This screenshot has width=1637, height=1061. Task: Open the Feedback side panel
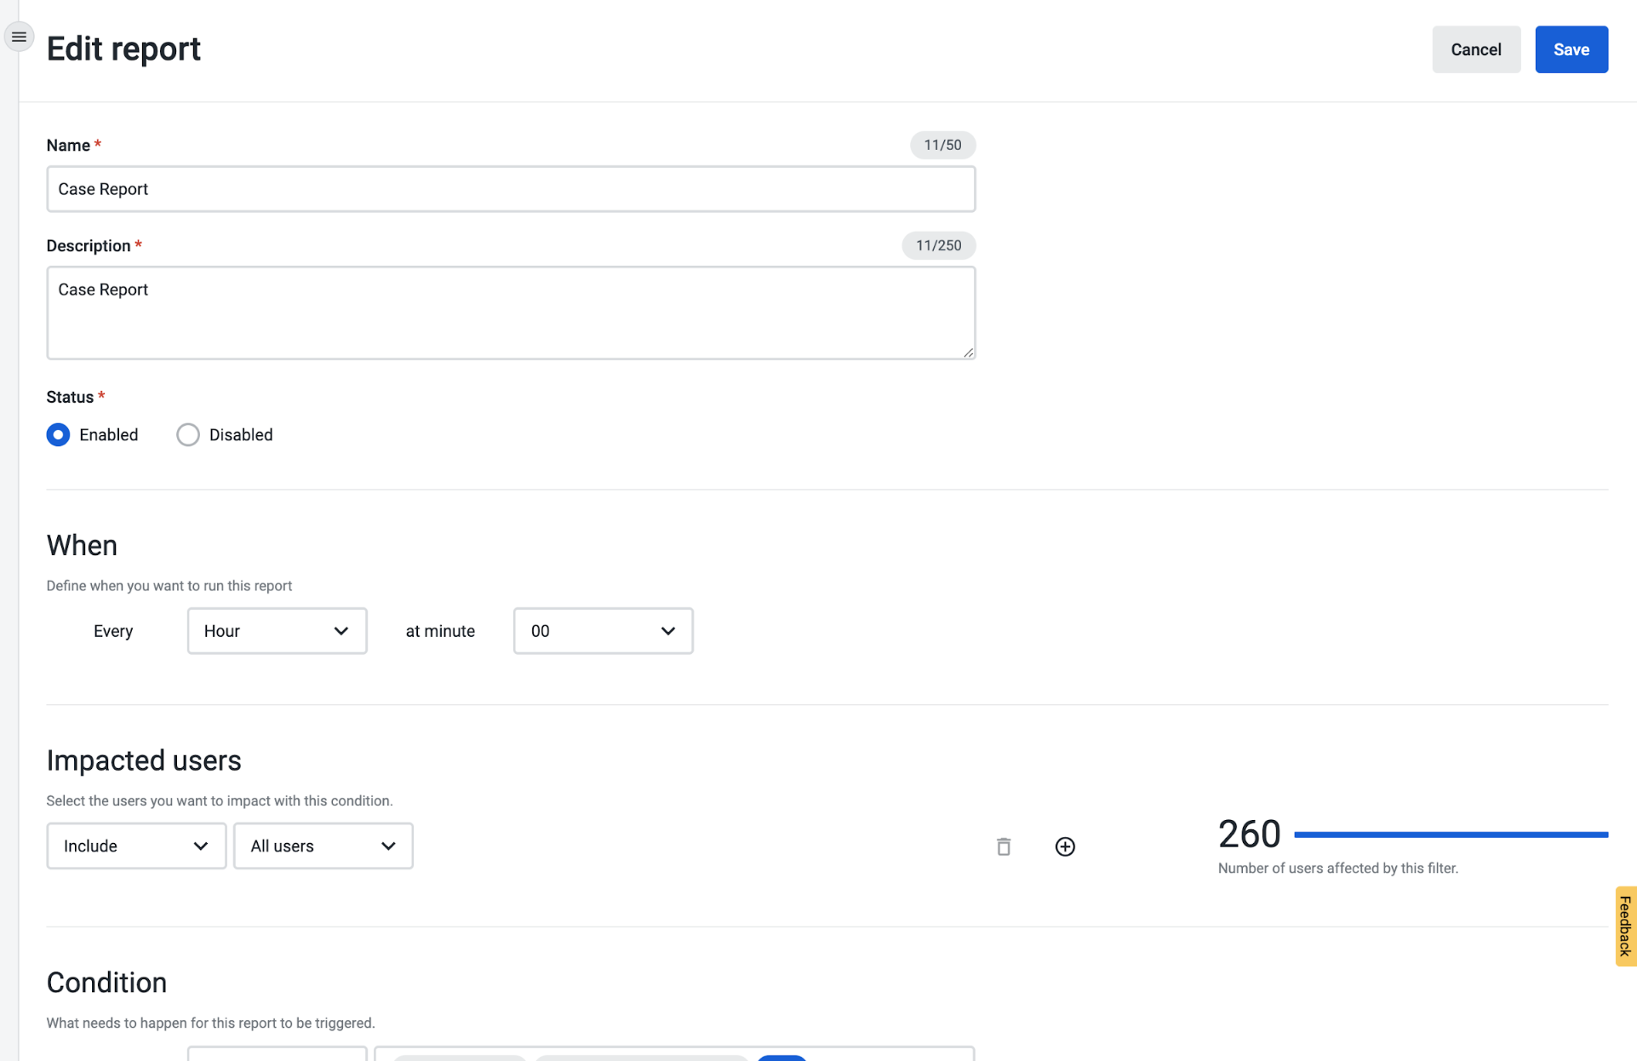tap(1626, 926)
